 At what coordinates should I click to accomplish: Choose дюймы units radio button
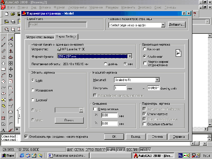106,64
